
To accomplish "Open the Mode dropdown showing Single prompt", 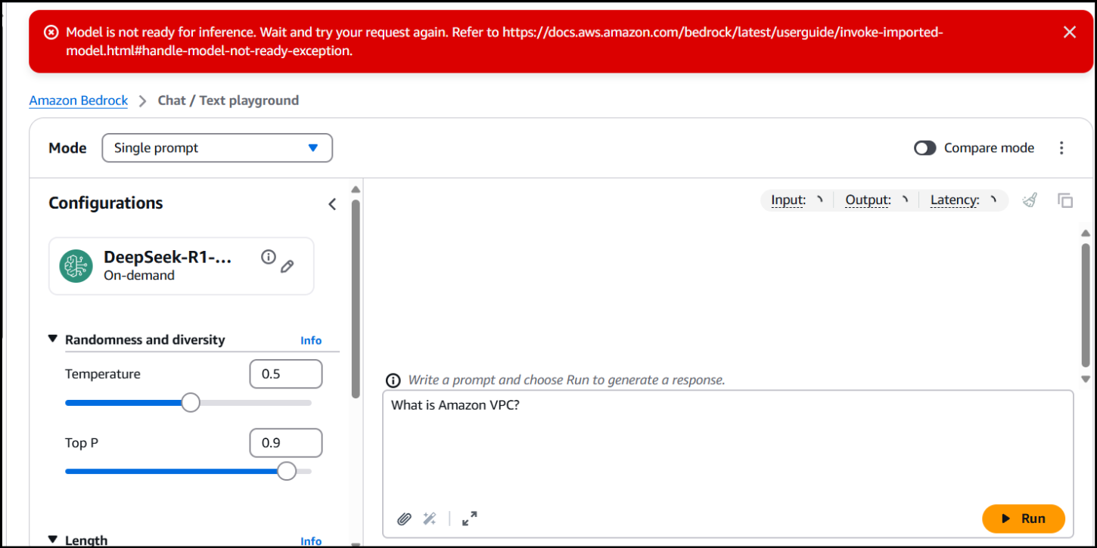I will coord(217,148).
